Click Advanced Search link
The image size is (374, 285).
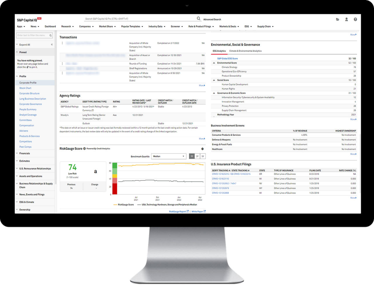212,20
